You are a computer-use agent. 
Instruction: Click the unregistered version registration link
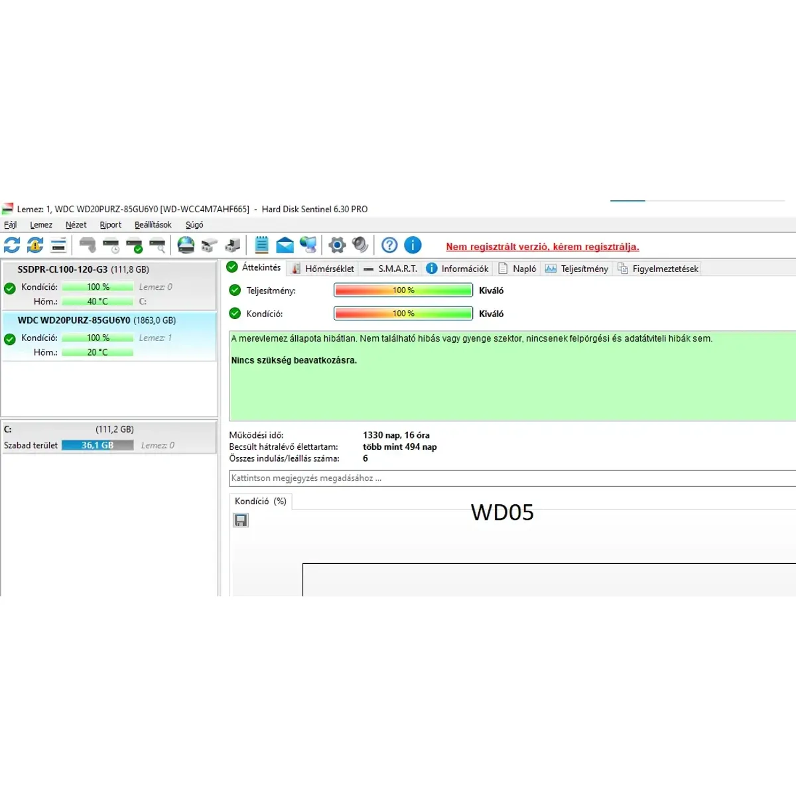tap(542, 247)
